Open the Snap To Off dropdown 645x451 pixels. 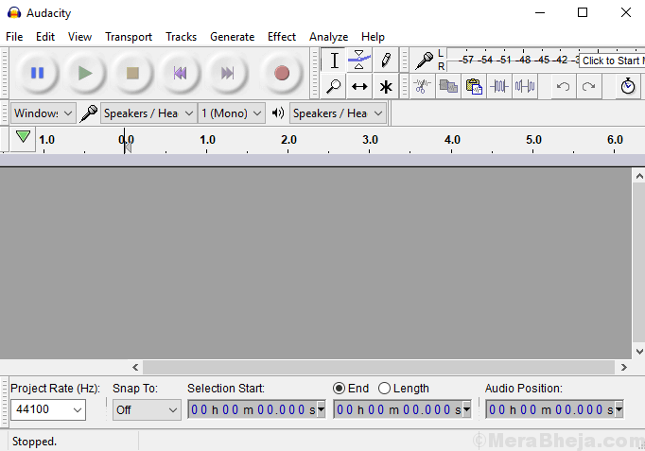point(147,410)
